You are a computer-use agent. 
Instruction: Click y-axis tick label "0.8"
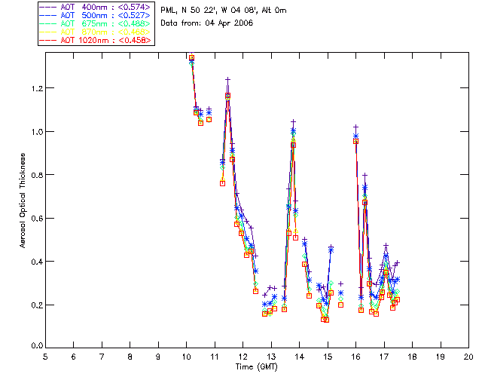click(x=37, y=175)
